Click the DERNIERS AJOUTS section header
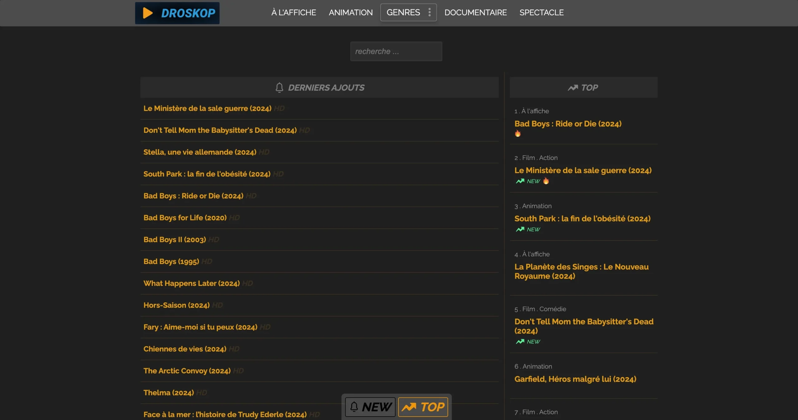798x420 pixels. [320, 87]
